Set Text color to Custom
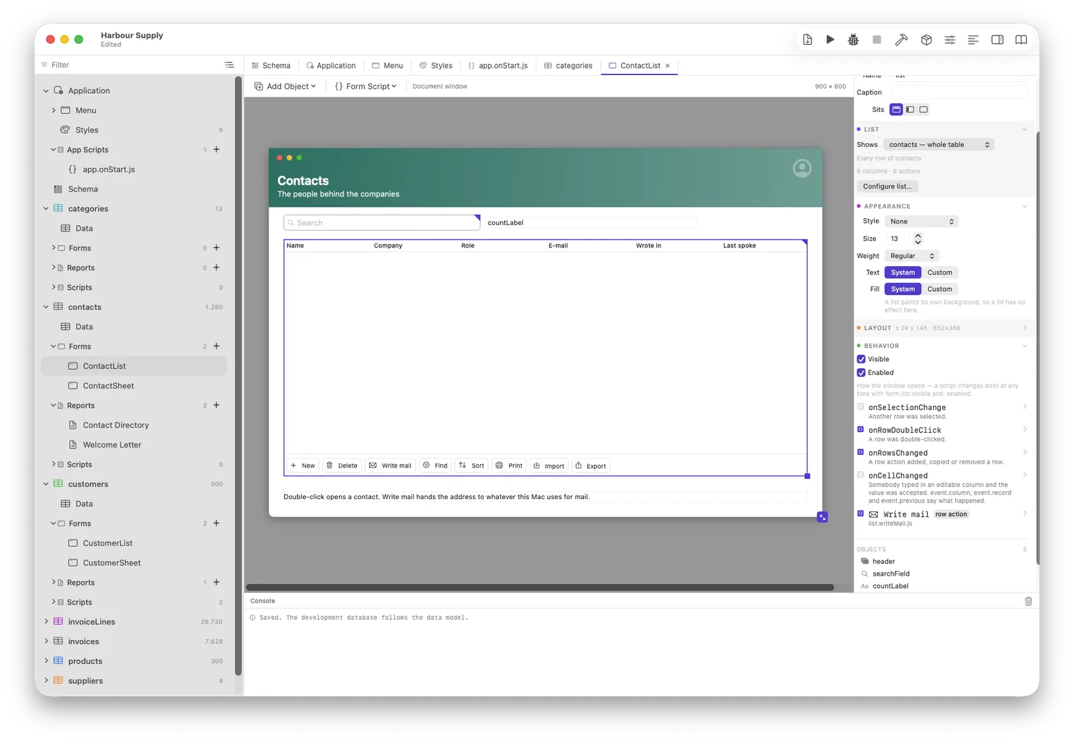Image resolution: width=1074 pixels, height=742 pixels. pyautogui.click(x=940, y=272)
